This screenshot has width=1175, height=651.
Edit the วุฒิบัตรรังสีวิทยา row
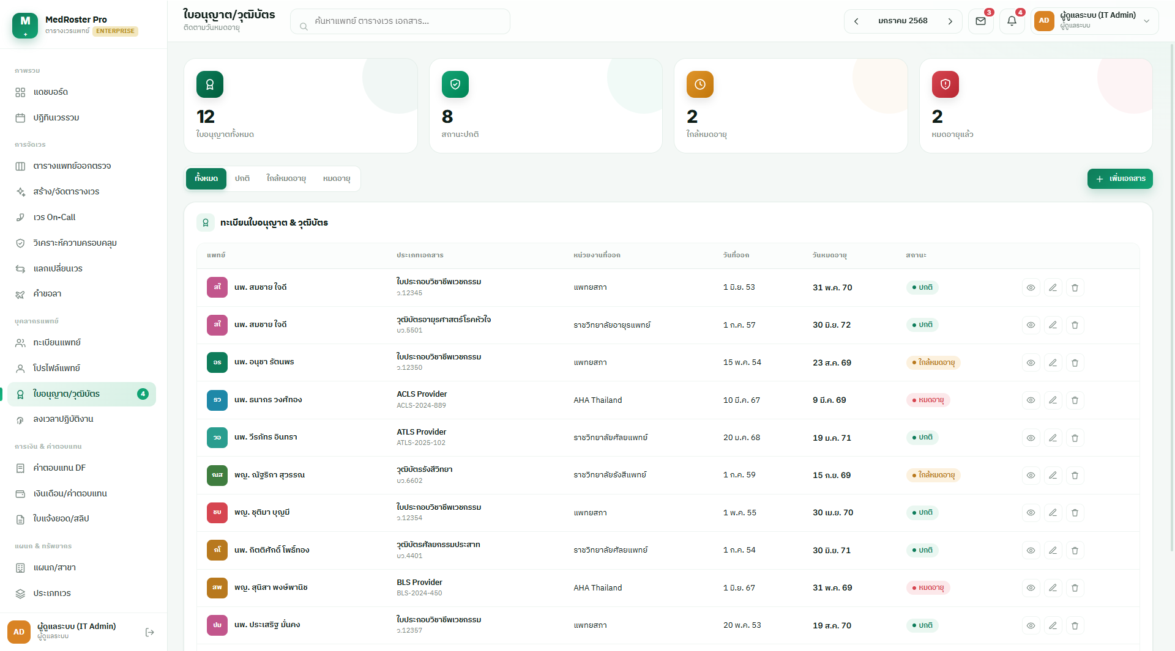(1053, 476)
